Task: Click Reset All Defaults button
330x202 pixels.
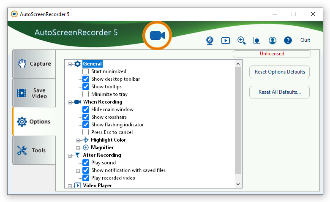Action: click(x=279, y=92)
